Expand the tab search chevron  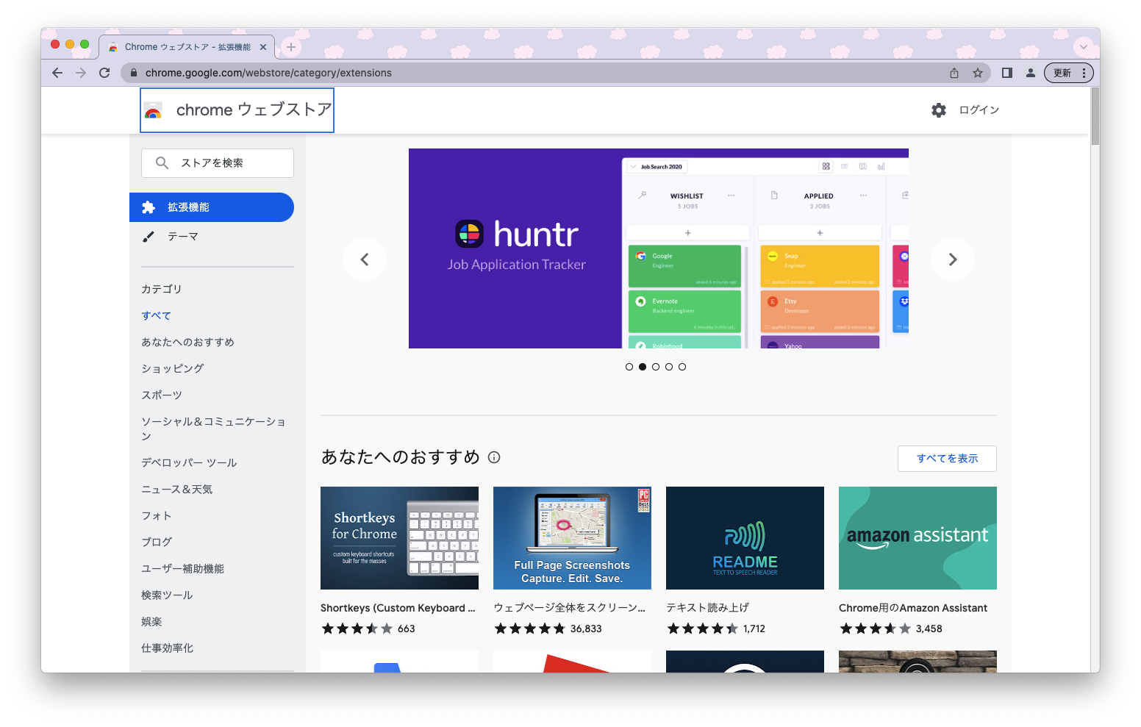tap(1084, 47)
